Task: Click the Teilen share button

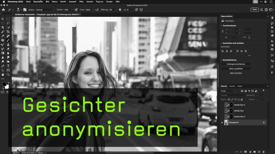Action: pyautogui.click(x=254, y=10)
